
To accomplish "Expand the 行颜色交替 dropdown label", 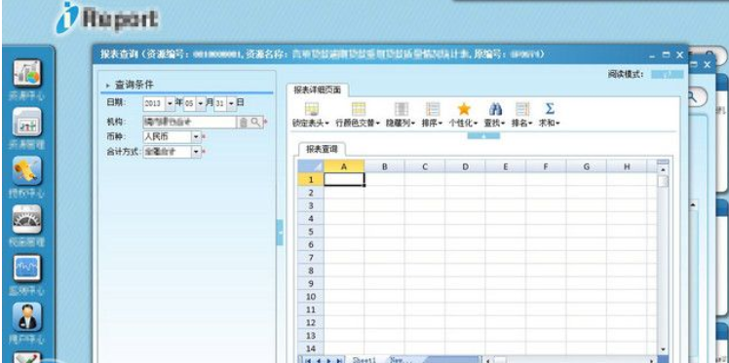I will click(358, 124).
